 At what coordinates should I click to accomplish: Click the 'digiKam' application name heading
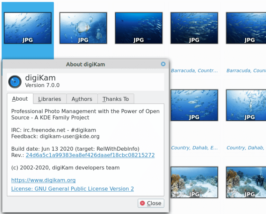(41, 78)
